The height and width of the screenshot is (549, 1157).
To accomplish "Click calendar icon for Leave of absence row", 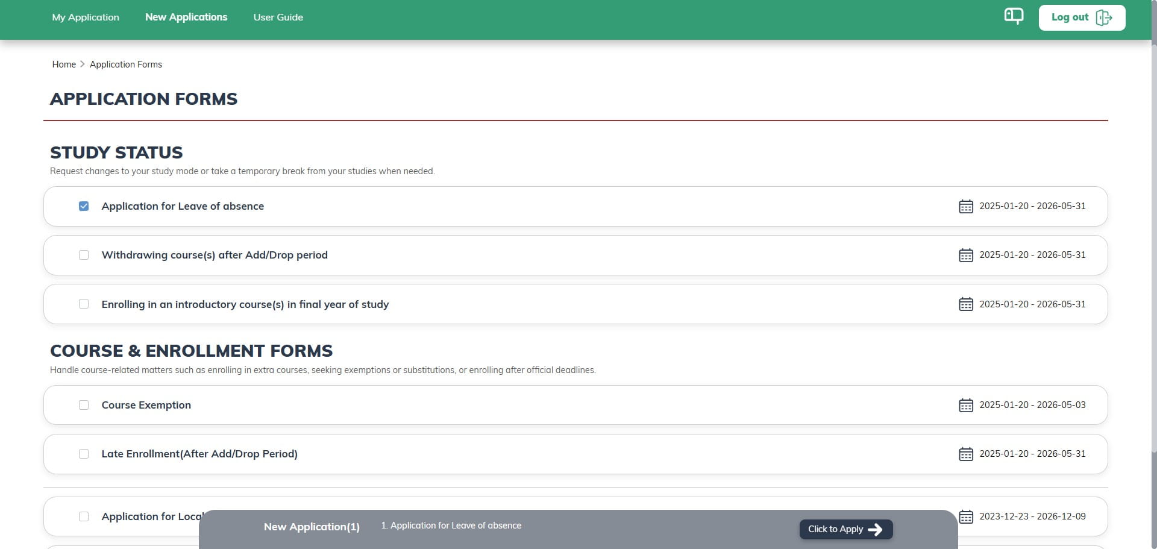I will 966,206.
